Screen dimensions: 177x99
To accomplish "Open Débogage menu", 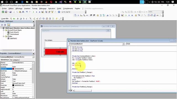I will 43,9.
